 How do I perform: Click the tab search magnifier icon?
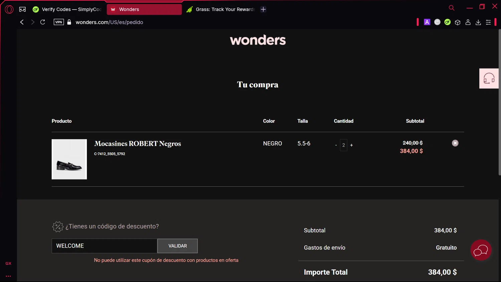[452, 8]
